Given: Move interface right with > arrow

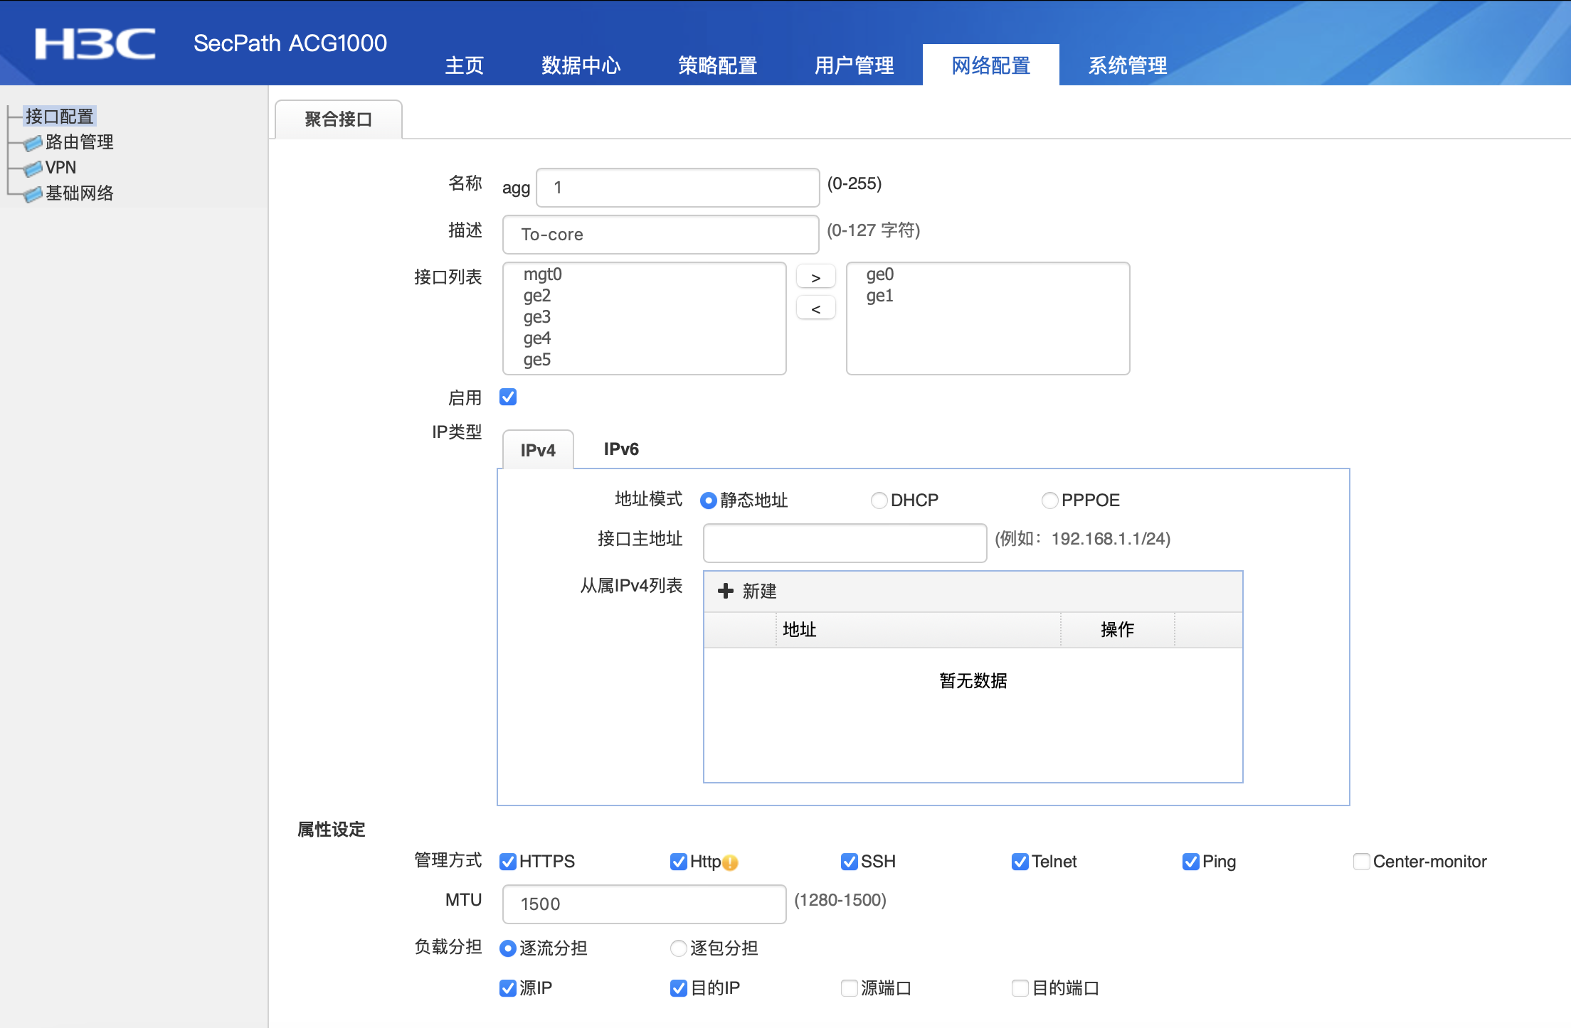Looking at the screenshot, I should (x=815, y=277).
